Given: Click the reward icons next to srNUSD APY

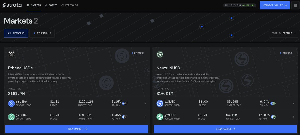Looking at the screenshot, I should (273, 103).
